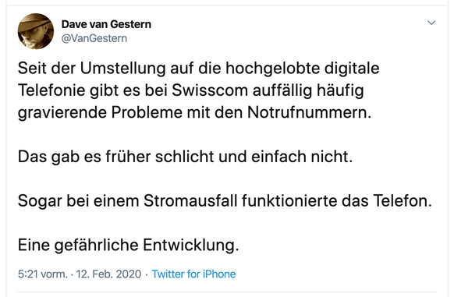The height and width of the screenshot is (297, 454).
Task: Click the word Notrufnummern in the tweet
Action: click(307, 112)
